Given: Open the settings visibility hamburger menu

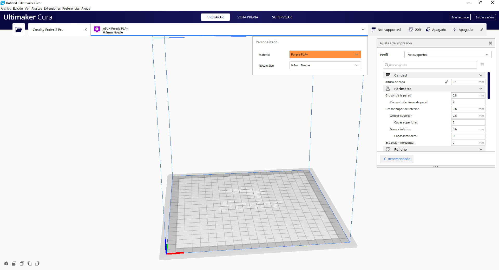Looking at the screenshot, I should pyautogui.click(x=482, y=65).
